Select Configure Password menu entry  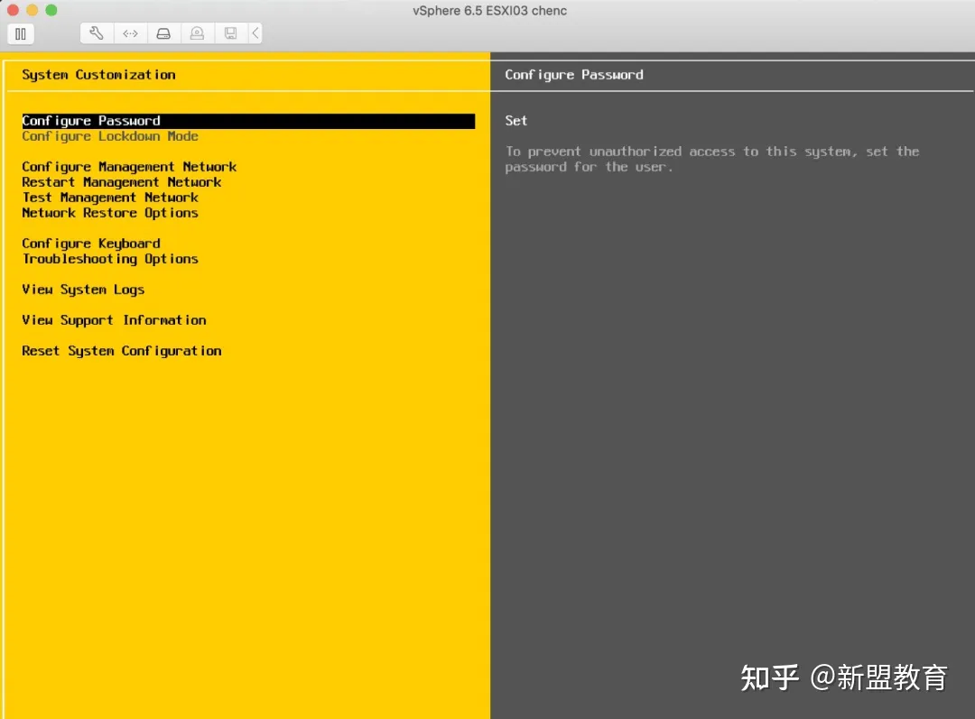click(x=91, y=121)
